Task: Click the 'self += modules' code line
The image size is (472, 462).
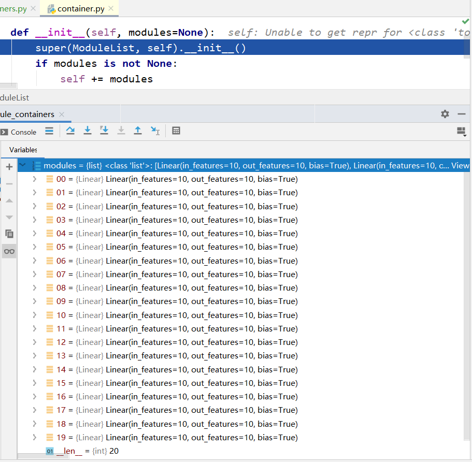Action: (x=107, y=79)
